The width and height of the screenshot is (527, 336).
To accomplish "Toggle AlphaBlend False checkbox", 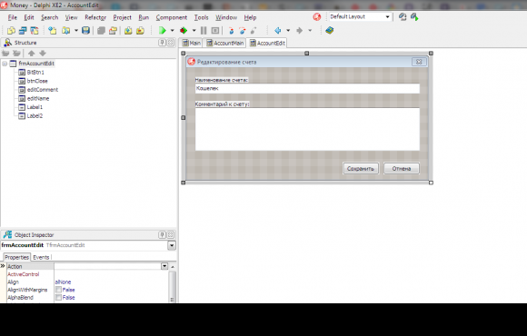I will tap(58, 297).
